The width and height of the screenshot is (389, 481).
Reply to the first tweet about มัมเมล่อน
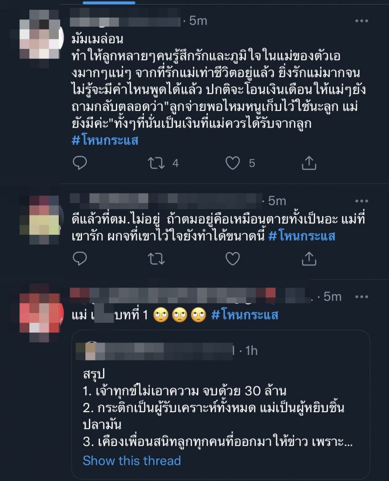pos(80,163)
